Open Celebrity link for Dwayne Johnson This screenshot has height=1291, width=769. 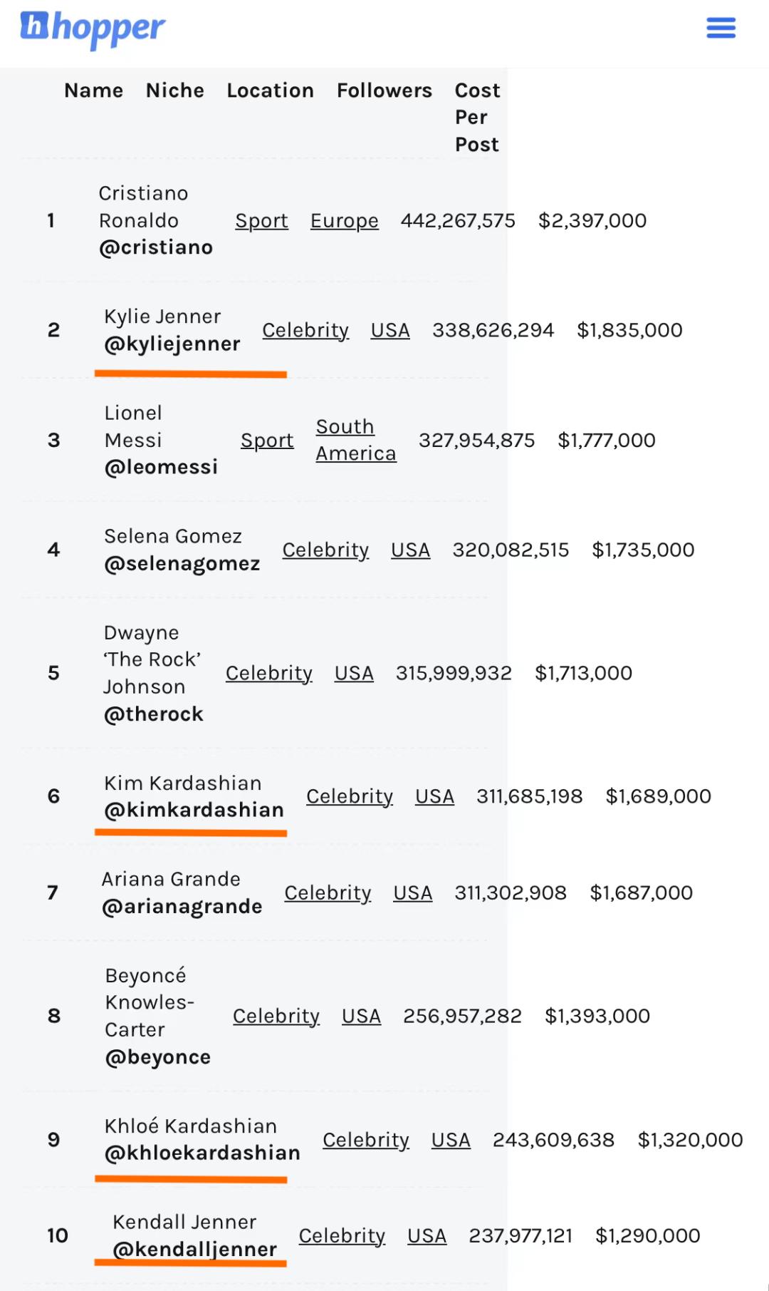click(x=268, y=674)
